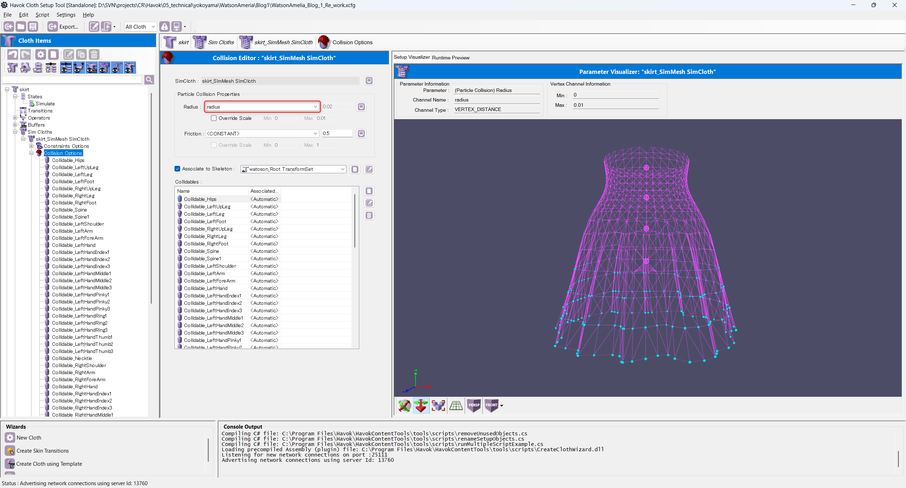This screenshot has width=906, height=488.
Task: Click the Export... toolbar button
Action: (x=63, y=27)
